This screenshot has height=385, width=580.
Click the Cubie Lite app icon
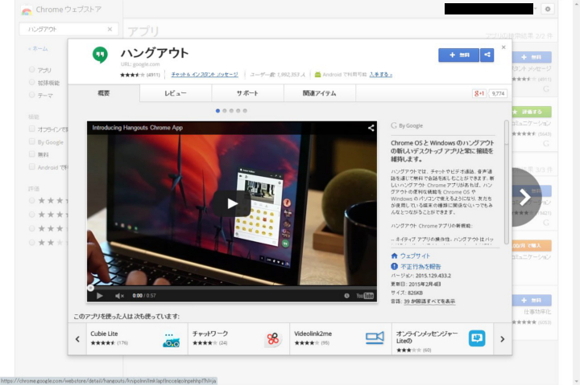(x=171, y=340)
